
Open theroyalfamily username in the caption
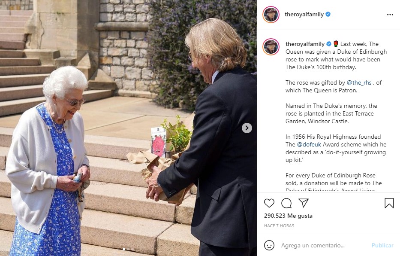click(x=305, y=44)
